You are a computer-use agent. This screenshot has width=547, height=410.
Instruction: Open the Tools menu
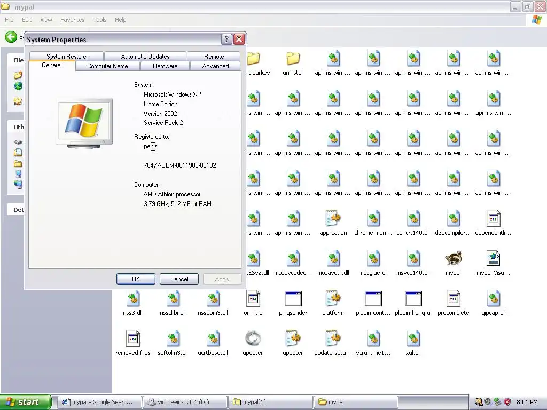[x=99, y=20]
